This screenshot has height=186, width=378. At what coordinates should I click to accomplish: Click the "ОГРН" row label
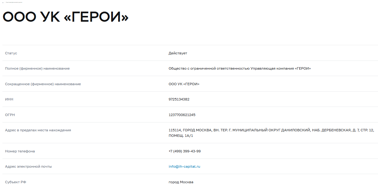click(10, 115)
